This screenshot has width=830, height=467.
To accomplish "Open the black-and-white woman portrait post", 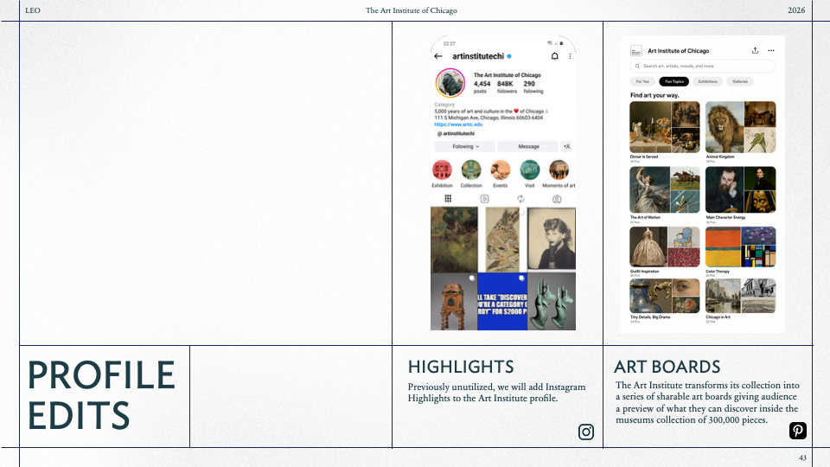I will 551,240.
